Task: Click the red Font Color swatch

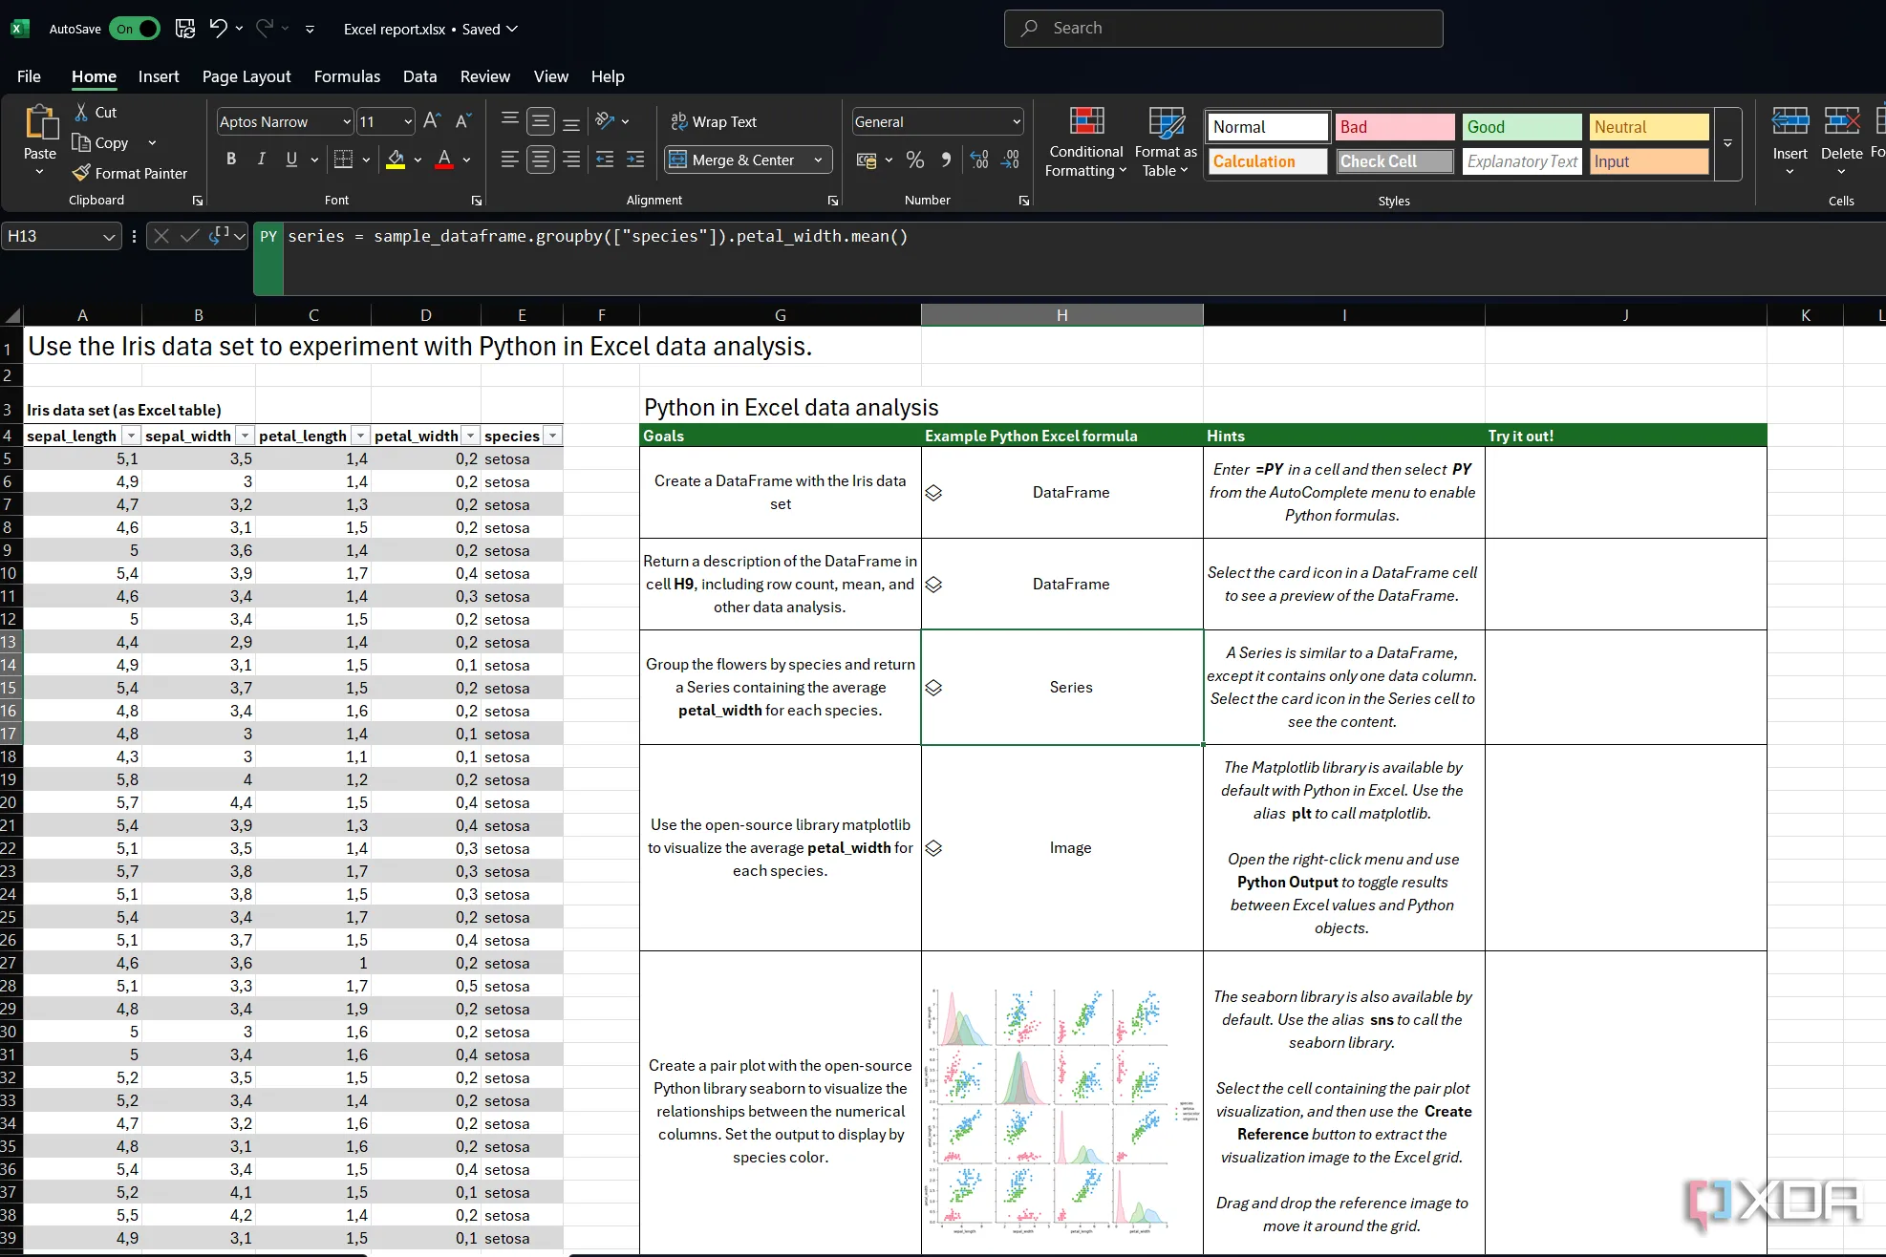Action: point(442,159)
